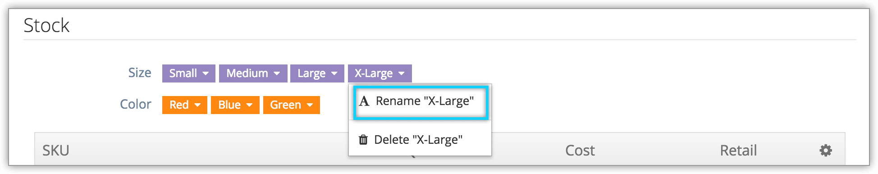
Task: Select the Small size tag
Action: (x=189, y=73)
